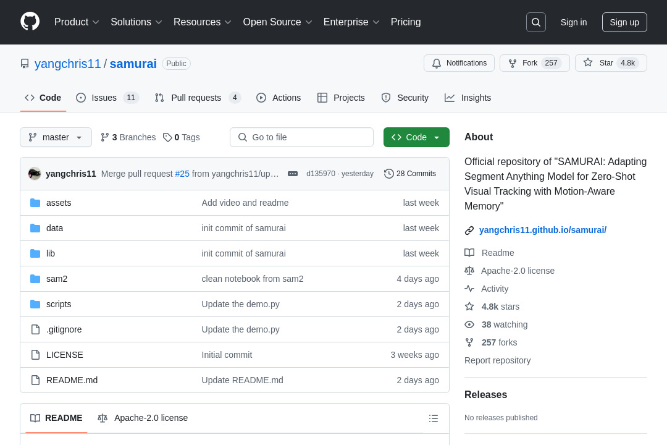The width and height of the screenshot is (667, 445).
Task: Click the Sign in link
Action: (x=573, y=22)
